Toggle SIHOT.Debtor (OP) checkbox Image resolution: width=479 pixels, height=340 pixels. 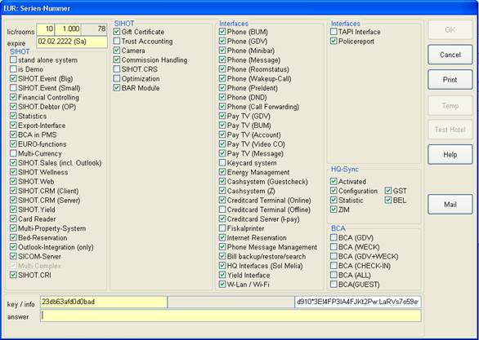point(13,107)
